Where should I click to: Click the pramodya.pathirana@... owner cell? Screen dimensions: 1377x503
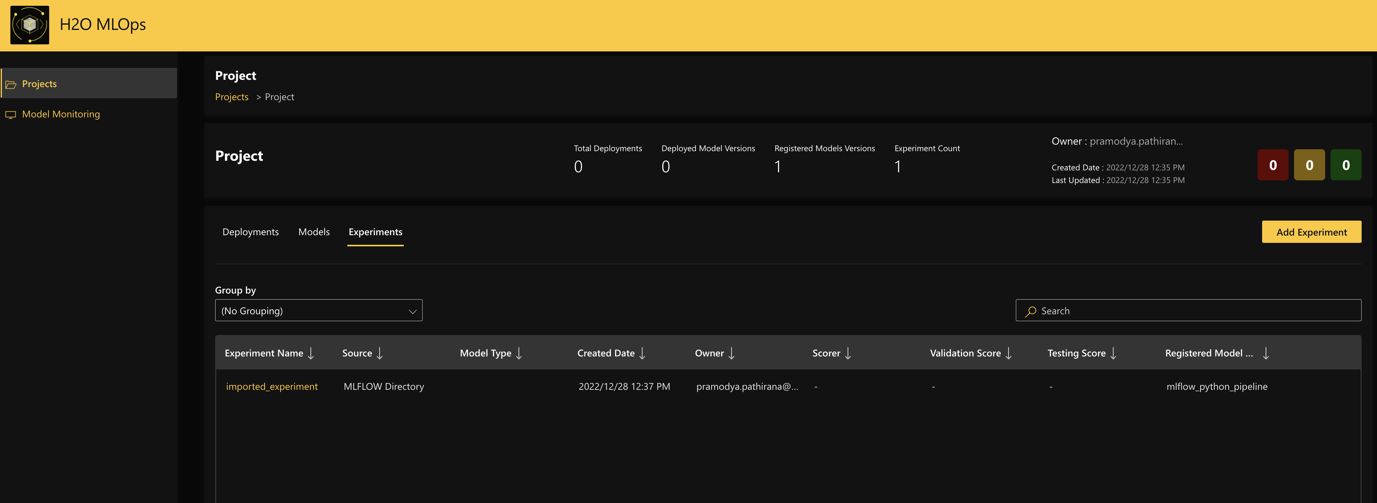[x=747, y=386]
